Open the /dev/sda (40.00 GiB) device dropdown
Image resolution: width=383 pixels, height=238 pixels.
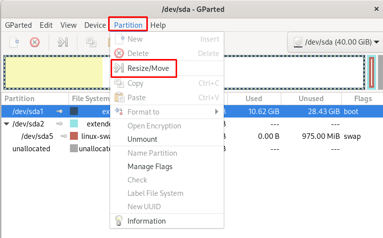(335, 42)
